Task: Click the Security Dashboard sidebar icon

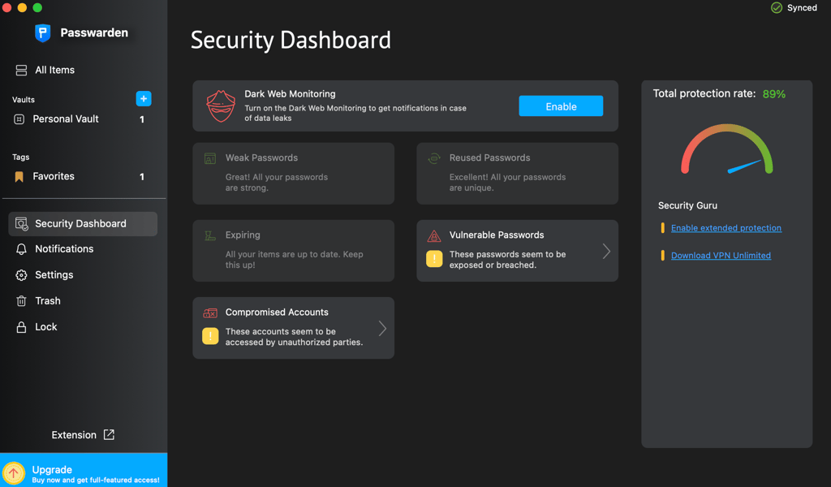Action: [x=21, y=224]
